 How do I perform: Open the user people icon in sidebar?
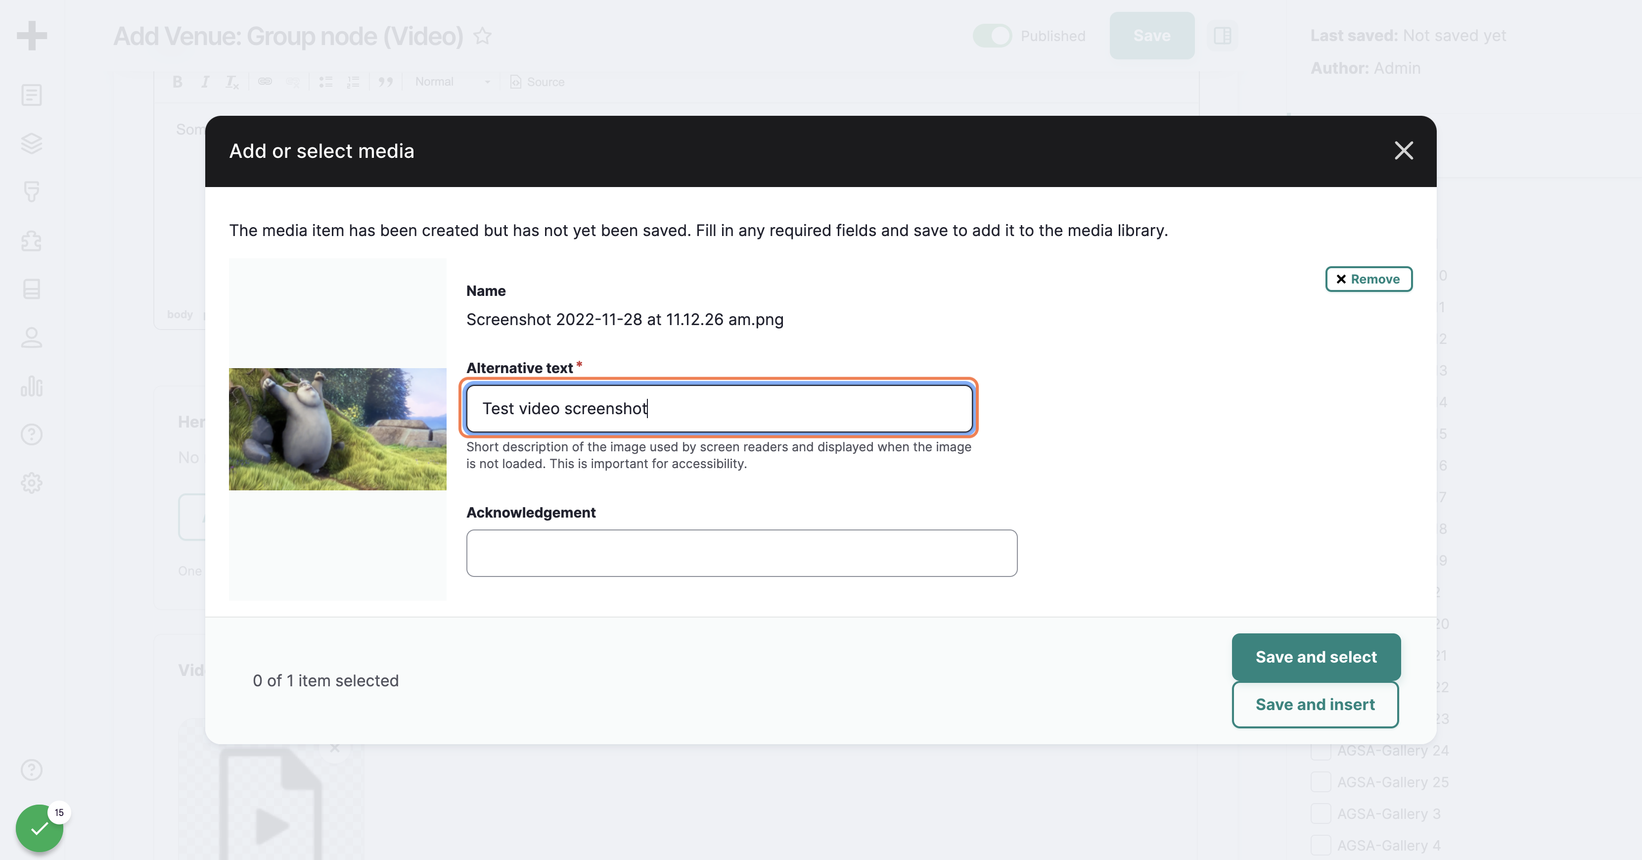click(x=32, y=337)
